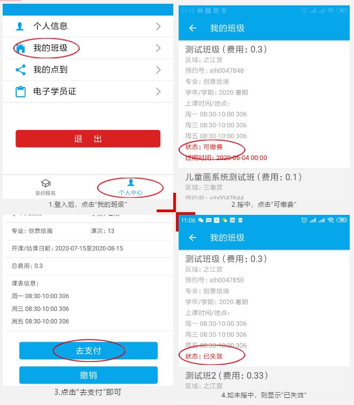Expand chevron beside 我的点到
This screenshot has width=354, height=405.
point(159,70)
